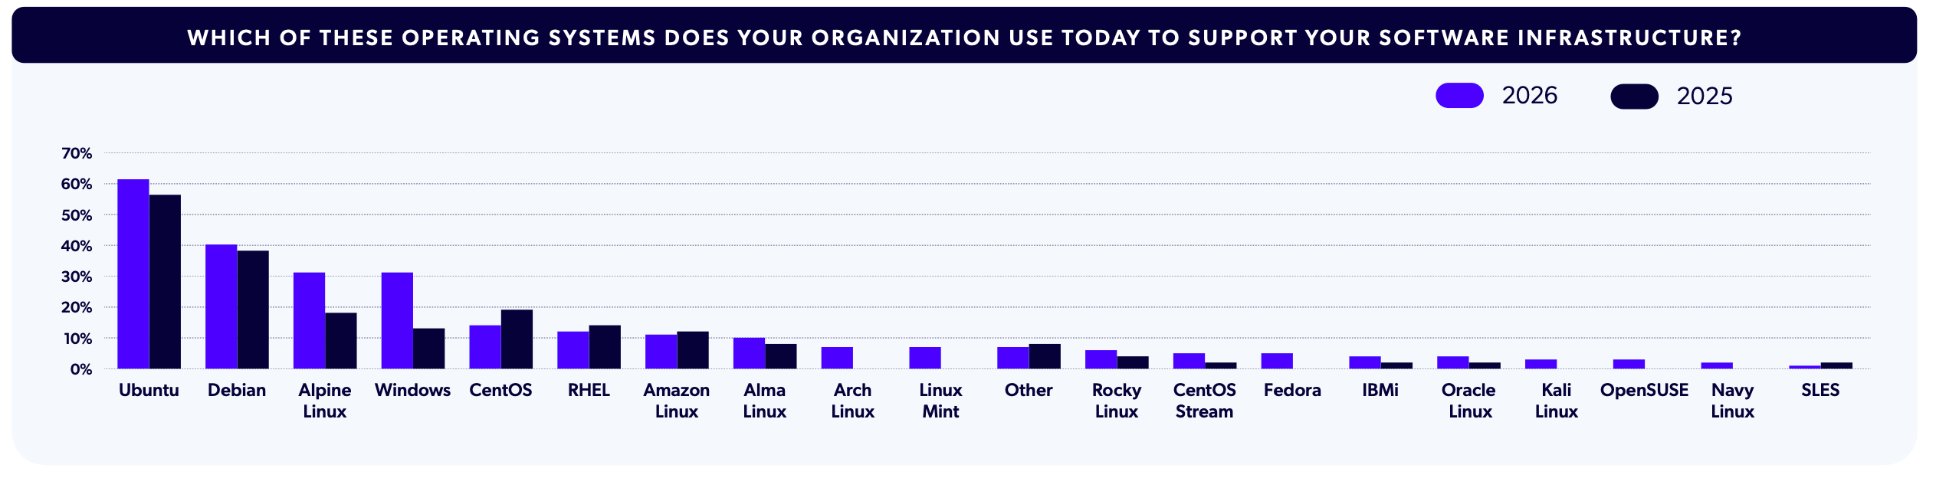Click the SLES category label

tap(1820, 390)
